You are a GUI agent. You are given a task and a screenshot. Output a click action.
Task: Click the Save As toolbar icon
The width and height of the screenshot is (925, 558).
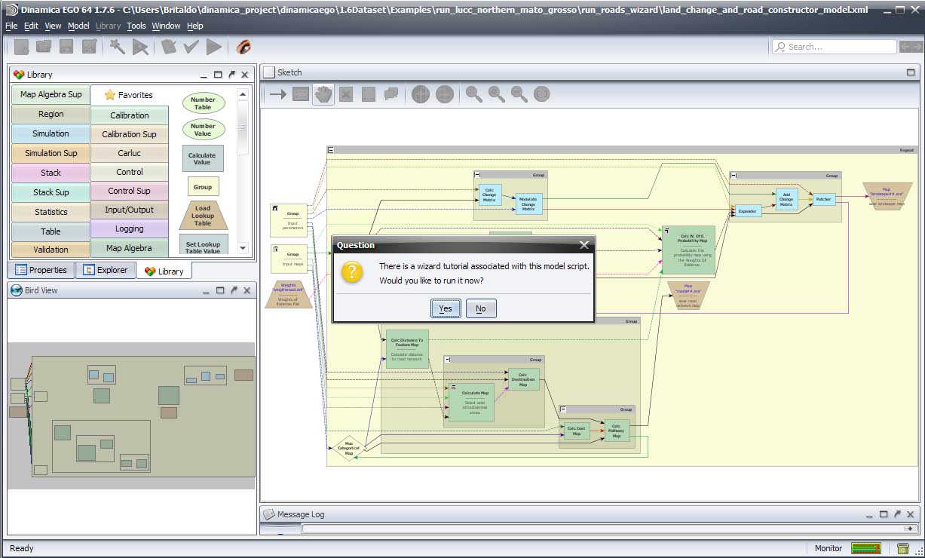click(89, 47)
